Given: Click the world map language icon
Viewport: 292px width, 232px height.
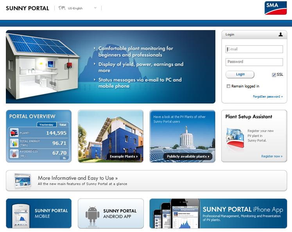Looking at the screenshot, I should (x=62, y=8).
